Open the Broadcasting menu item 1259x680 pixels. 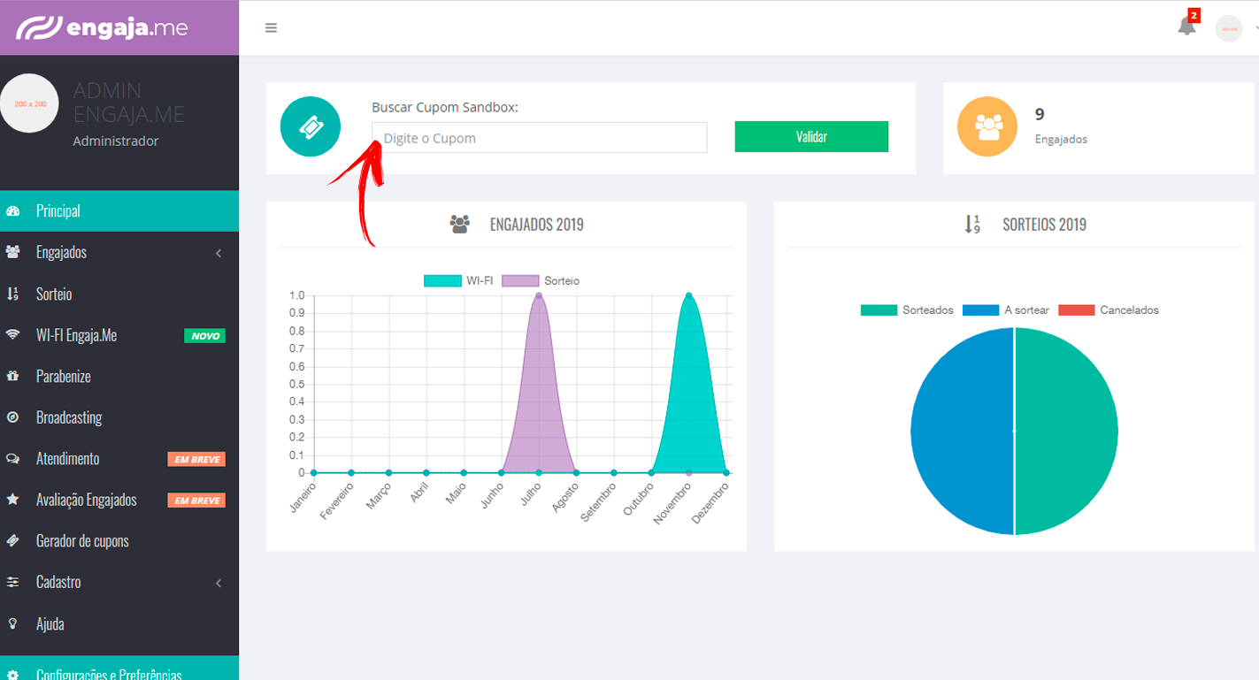[119, 417]
